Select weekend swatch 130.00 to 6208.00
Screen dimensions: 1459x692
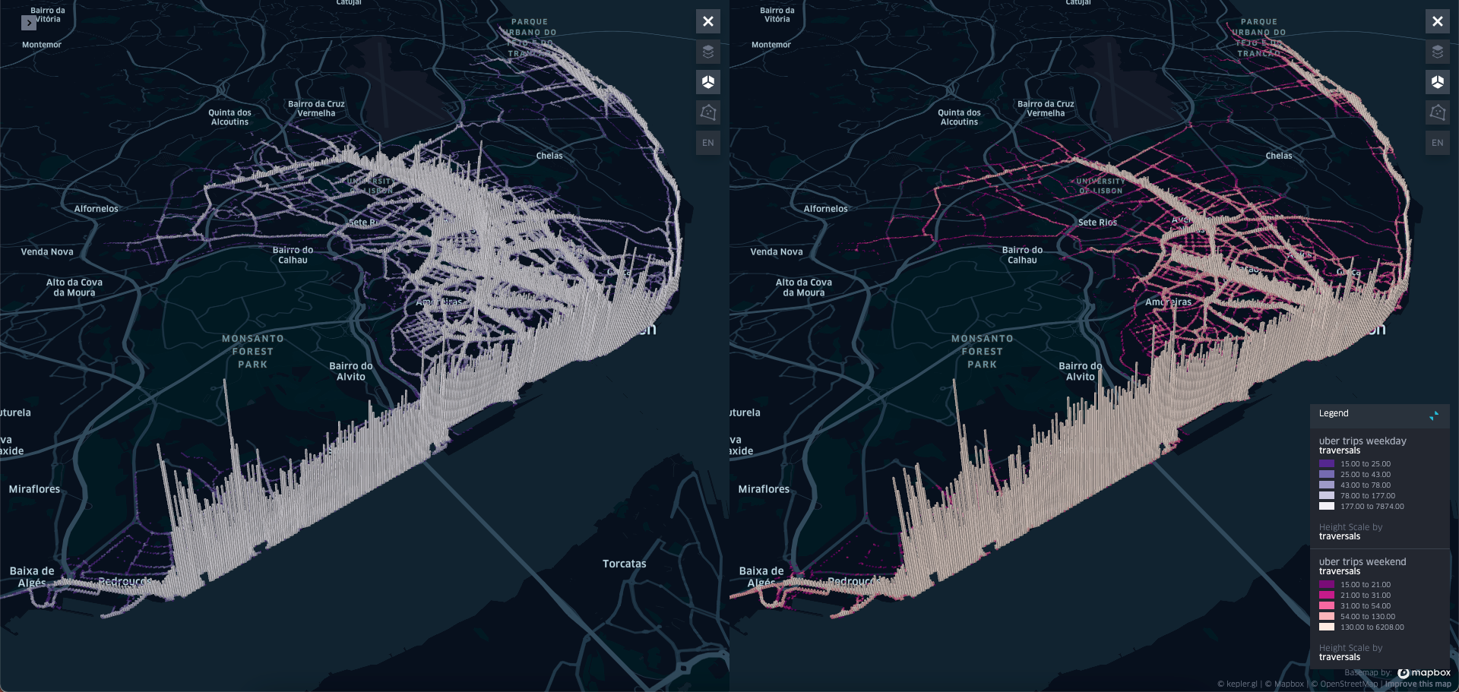(x=1327, y=627)
